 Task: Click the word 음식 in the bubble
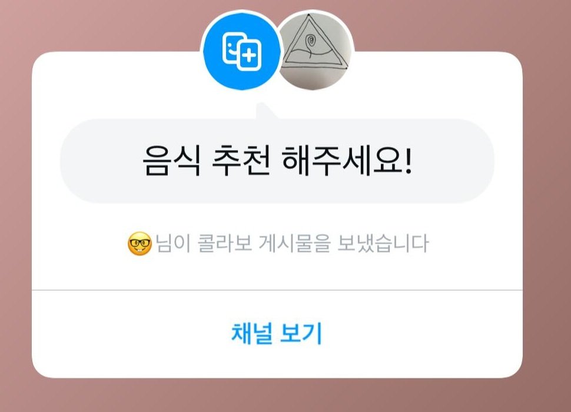171,161
